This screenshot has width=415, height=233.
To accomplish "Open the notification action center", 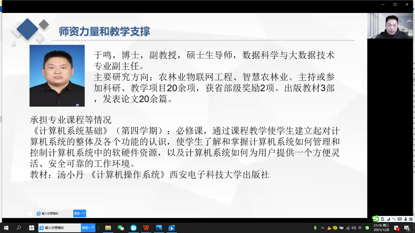I will click(407, 228).
